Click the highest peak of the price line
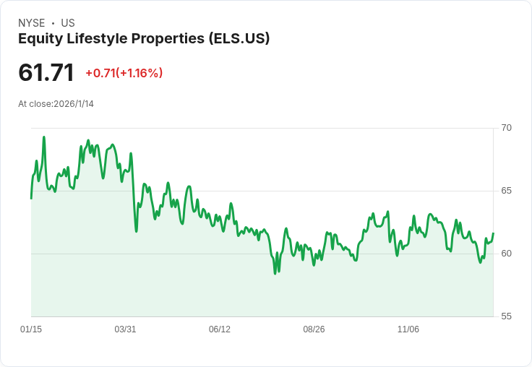The width and height of the screenshot is (532, 367). click(44, 137)
